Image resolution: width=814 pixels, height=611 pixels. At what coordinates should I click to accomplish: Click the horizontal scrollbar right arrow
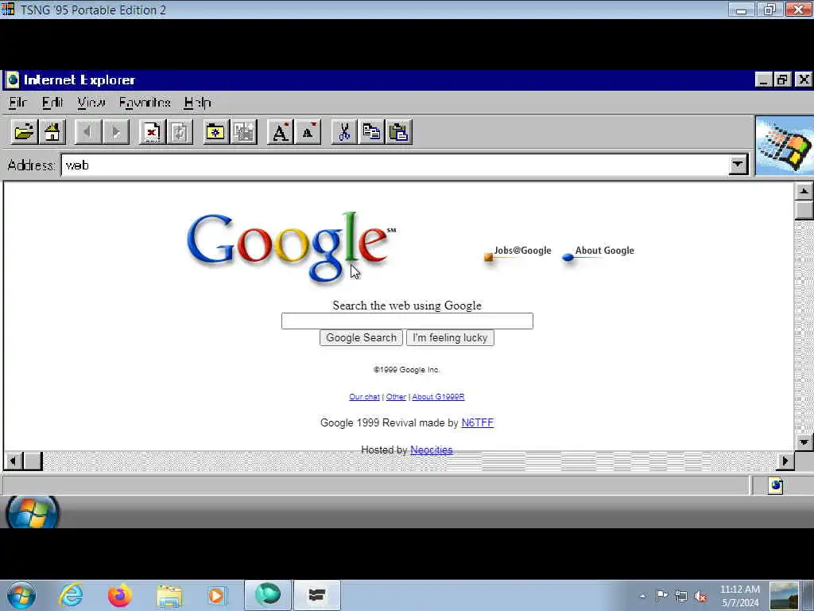(x=785, y=461)
